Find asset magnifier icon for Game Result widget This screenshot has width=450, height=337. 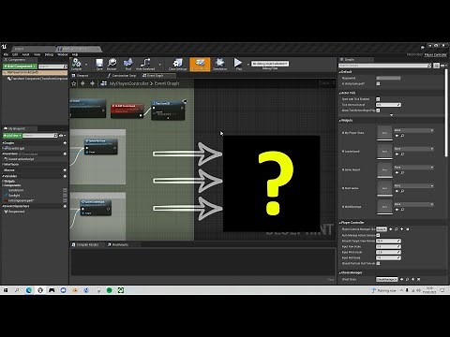pos(403,172)
